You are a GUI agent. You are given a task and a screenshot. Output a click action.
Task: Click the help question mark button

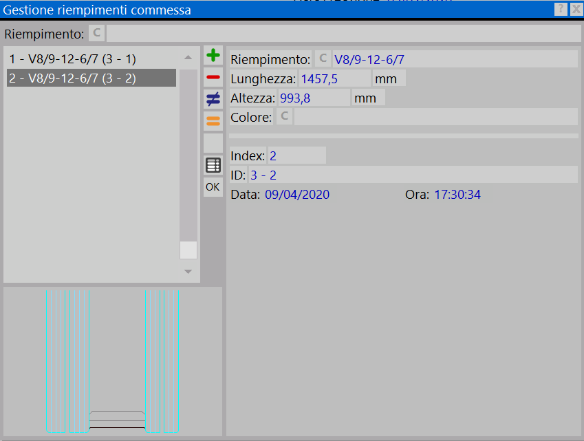click(561, 9)
